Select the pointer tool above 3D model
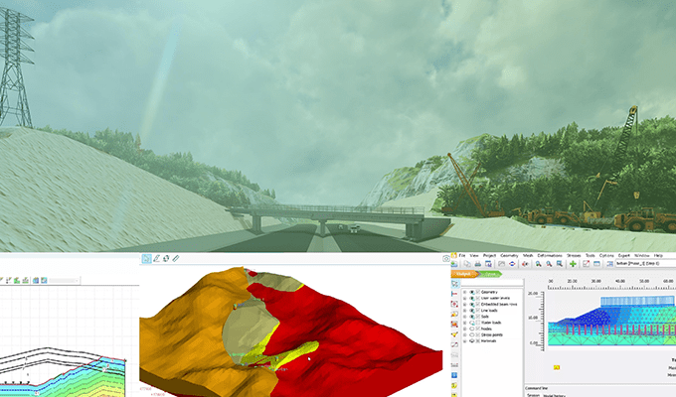Image resolution: width=676 pixels, height=397 pixels. 145,258
